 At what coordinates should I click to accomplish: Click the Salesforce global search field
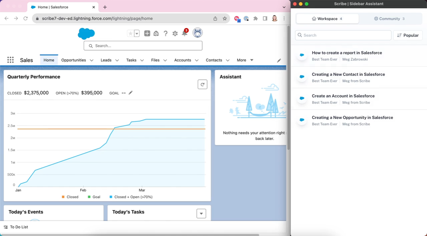tap(143, 46)
